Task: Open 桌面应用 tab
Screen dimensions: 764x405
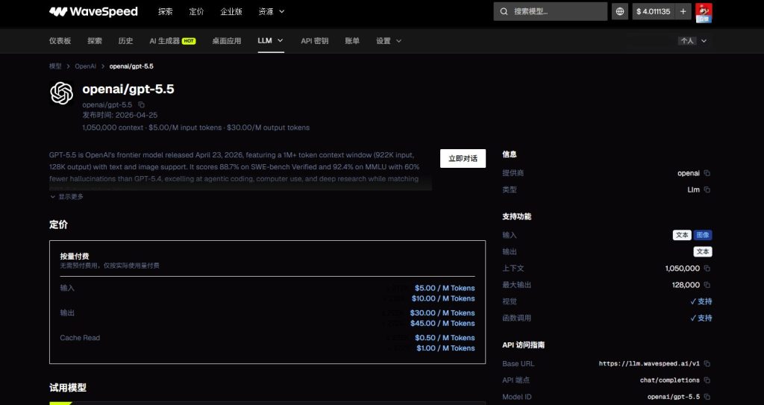Action: click(227, 41)
